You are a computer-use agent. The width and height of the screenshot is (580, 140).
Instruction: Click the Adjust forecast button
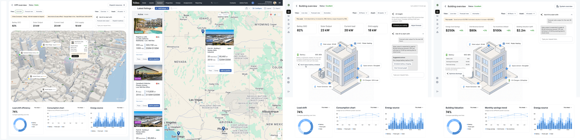tap(416, 25)
